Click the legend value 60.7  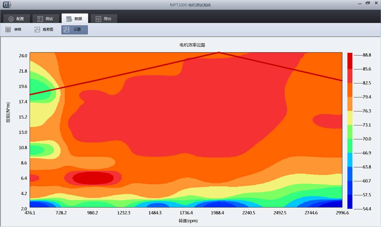pyautogui.click(x=367, y=181)
